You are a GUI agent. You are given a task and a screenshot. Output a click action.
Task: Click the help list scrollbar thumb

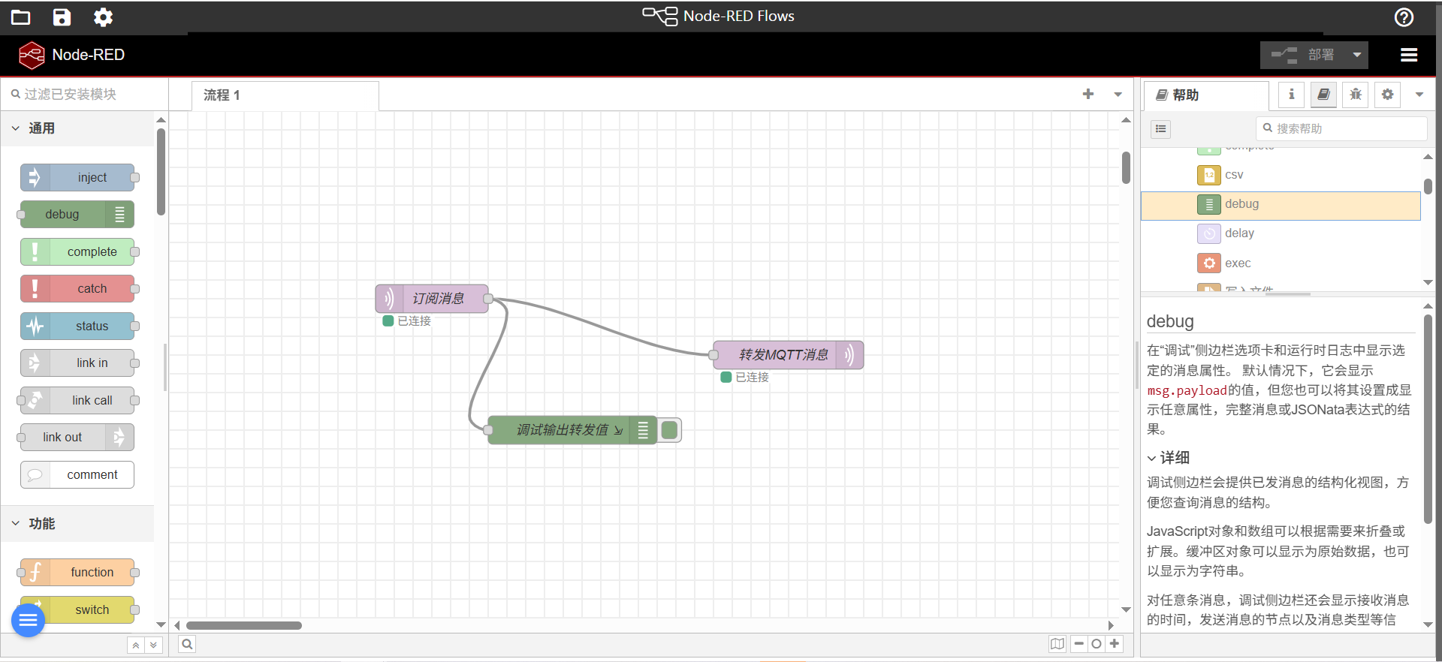tap(1428, 187)
